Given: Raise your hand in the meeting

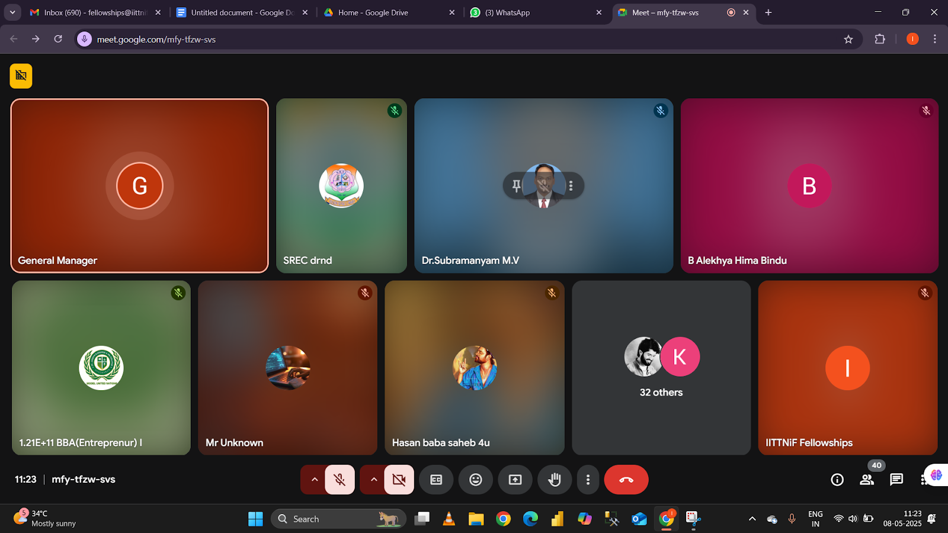Looking at the screenshot, I should (x=555, y=480).
